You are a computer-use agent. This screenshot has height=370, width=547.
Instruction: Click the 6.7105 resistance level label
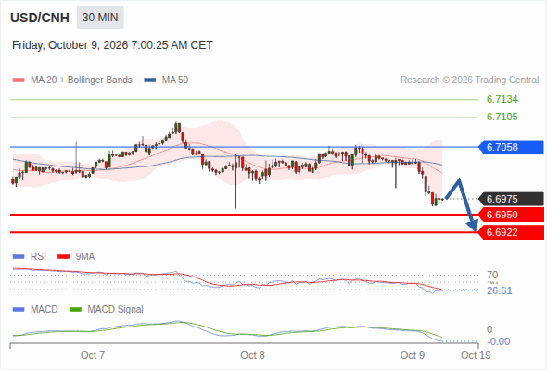point(502,117)
